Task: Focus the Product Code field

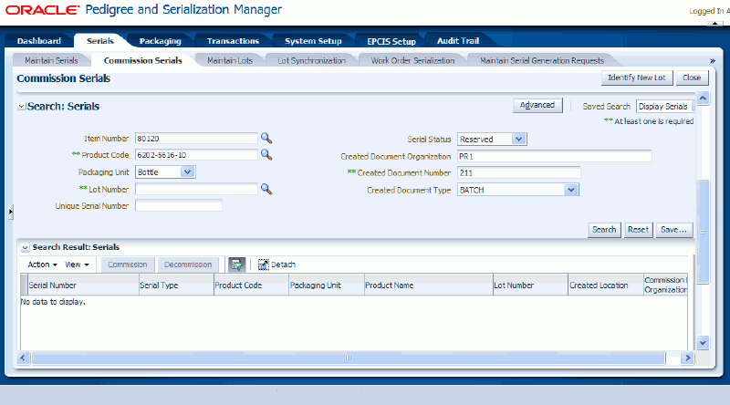Action: 196,155
